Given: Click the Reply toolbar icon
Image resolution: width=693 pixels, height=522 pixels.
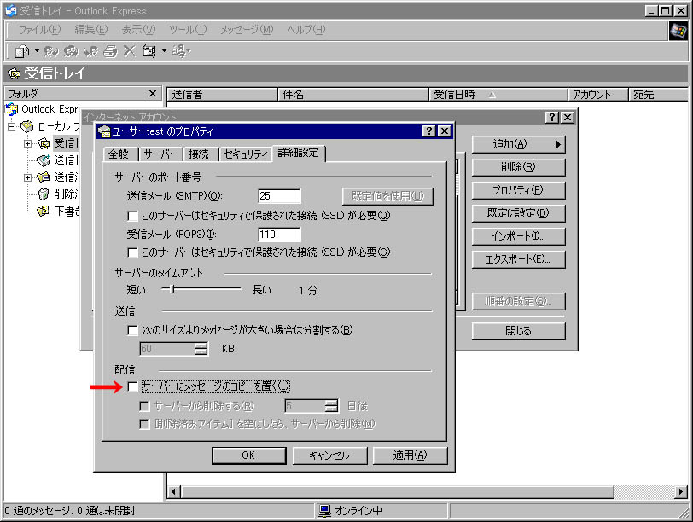Looking at the screenshot, I should 51,52.
